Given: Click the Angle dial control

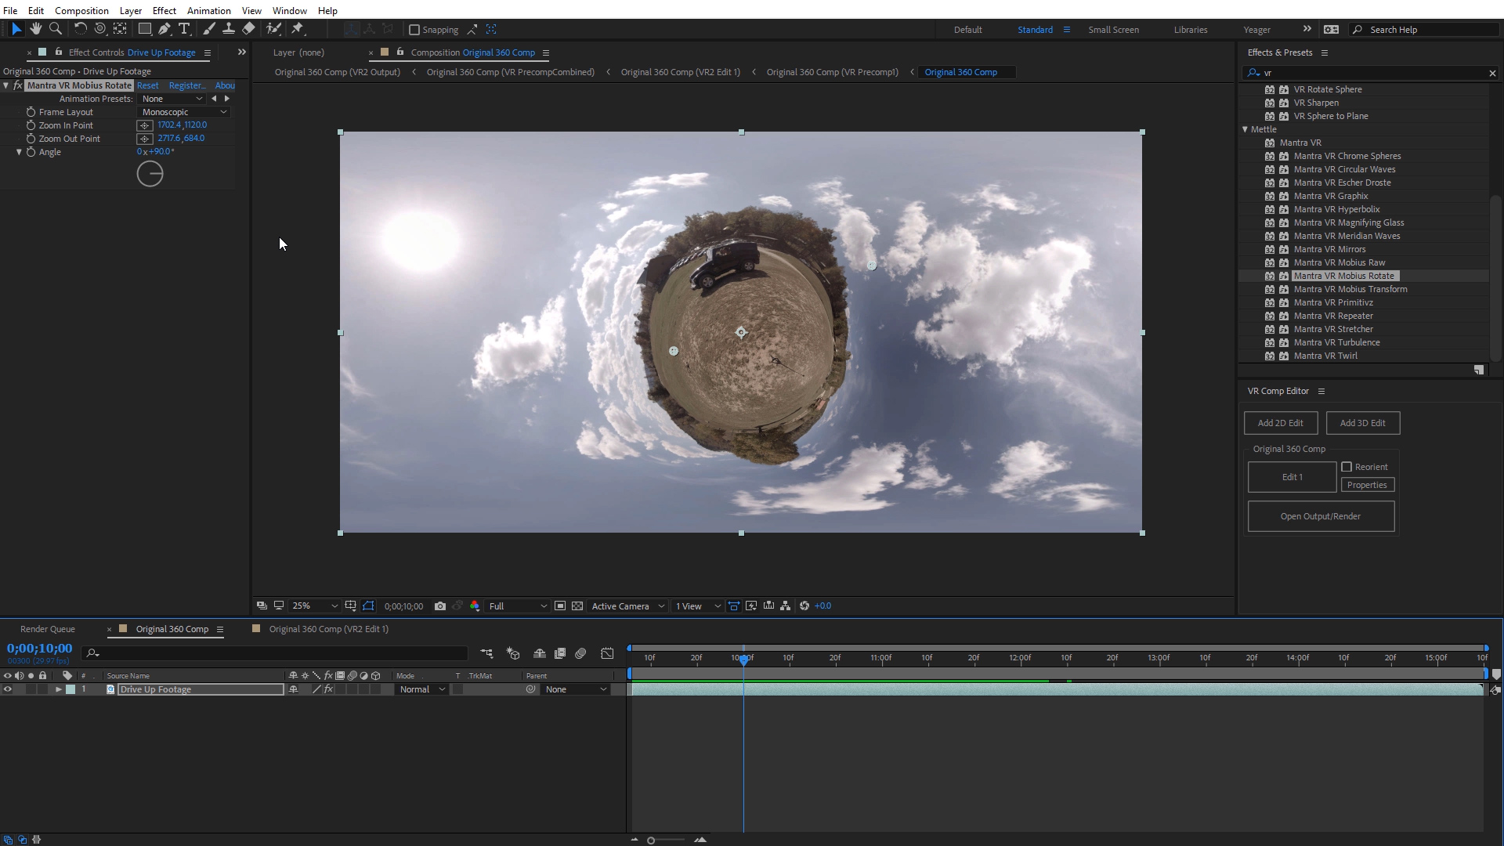Looking at the screenshot, I should coord(150,174).
